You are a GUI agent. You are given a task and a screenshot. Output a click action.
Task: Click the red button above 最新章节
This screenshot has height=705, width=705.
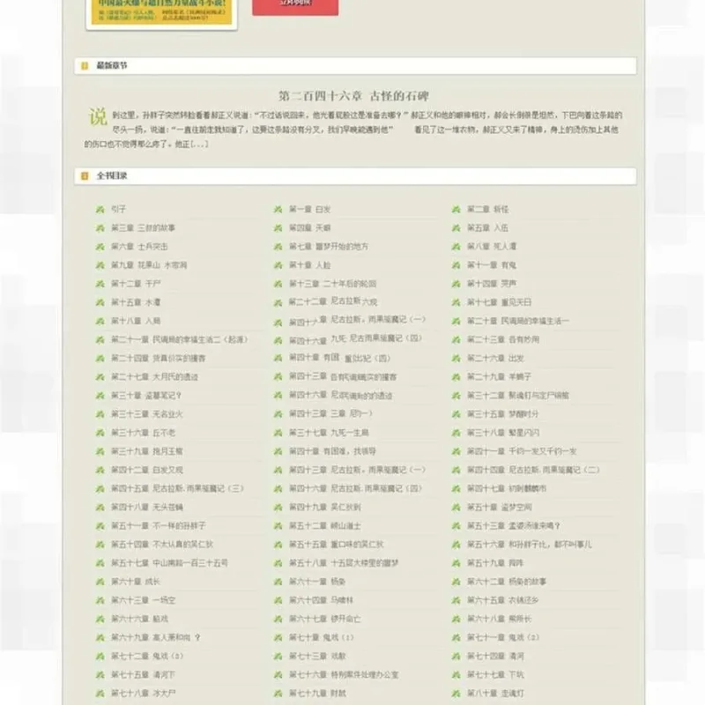tap(295, 7)
